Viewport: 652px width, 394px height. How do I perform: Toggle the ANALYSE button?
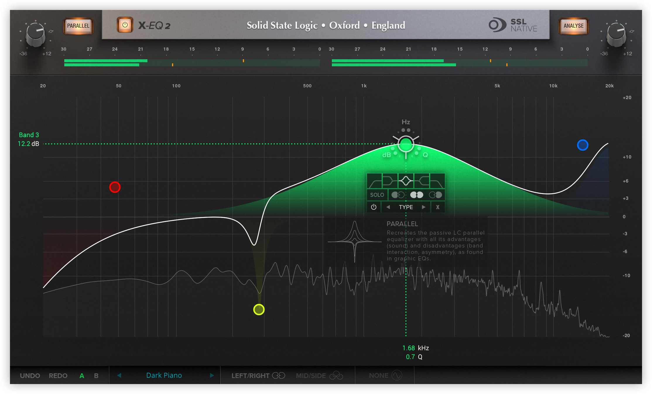coord(573,26)
